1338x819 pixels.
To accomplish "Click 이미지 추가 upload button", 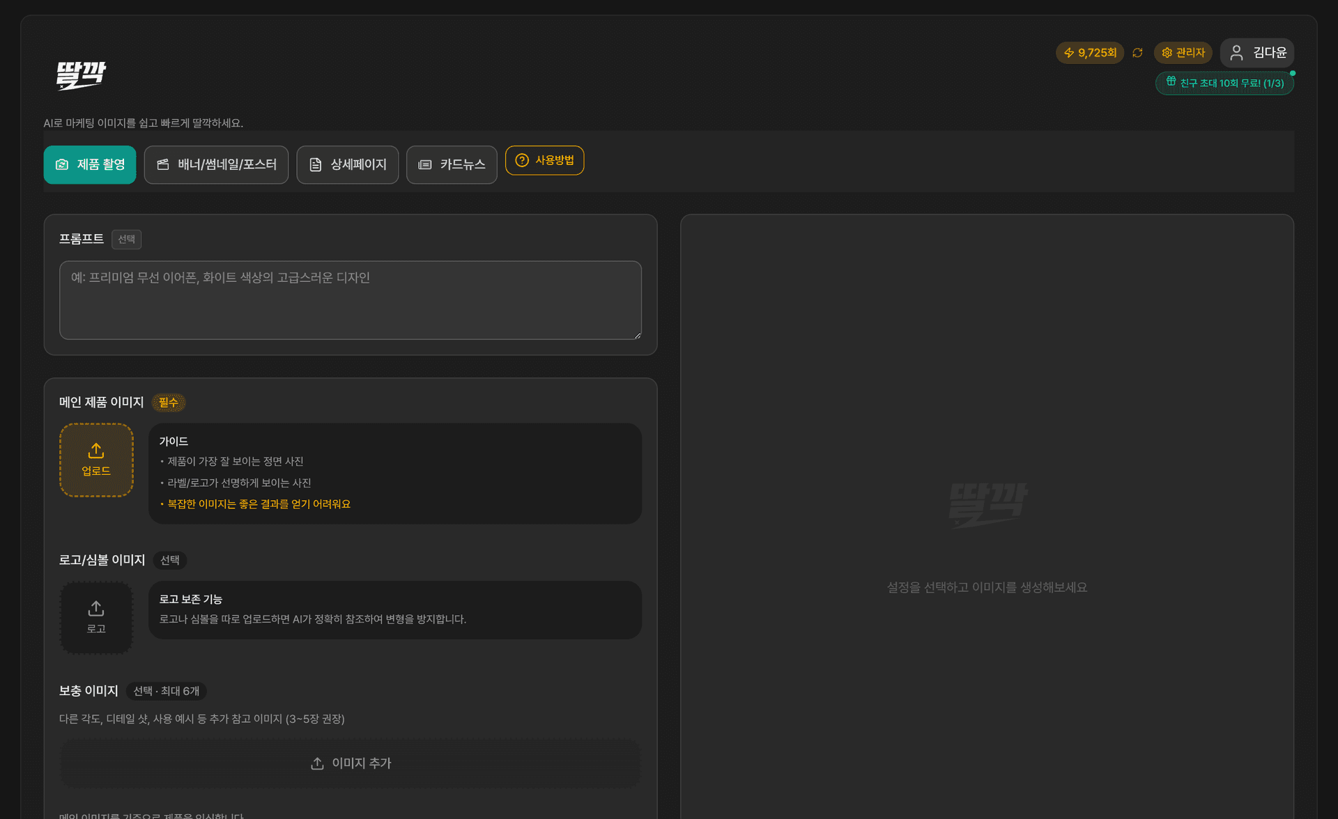I will 351,763.
